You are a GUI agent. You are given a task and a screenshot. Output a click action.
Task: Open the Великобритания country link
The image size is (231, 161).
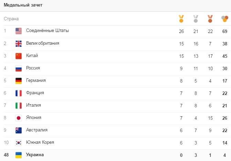[x=43, y=43]
